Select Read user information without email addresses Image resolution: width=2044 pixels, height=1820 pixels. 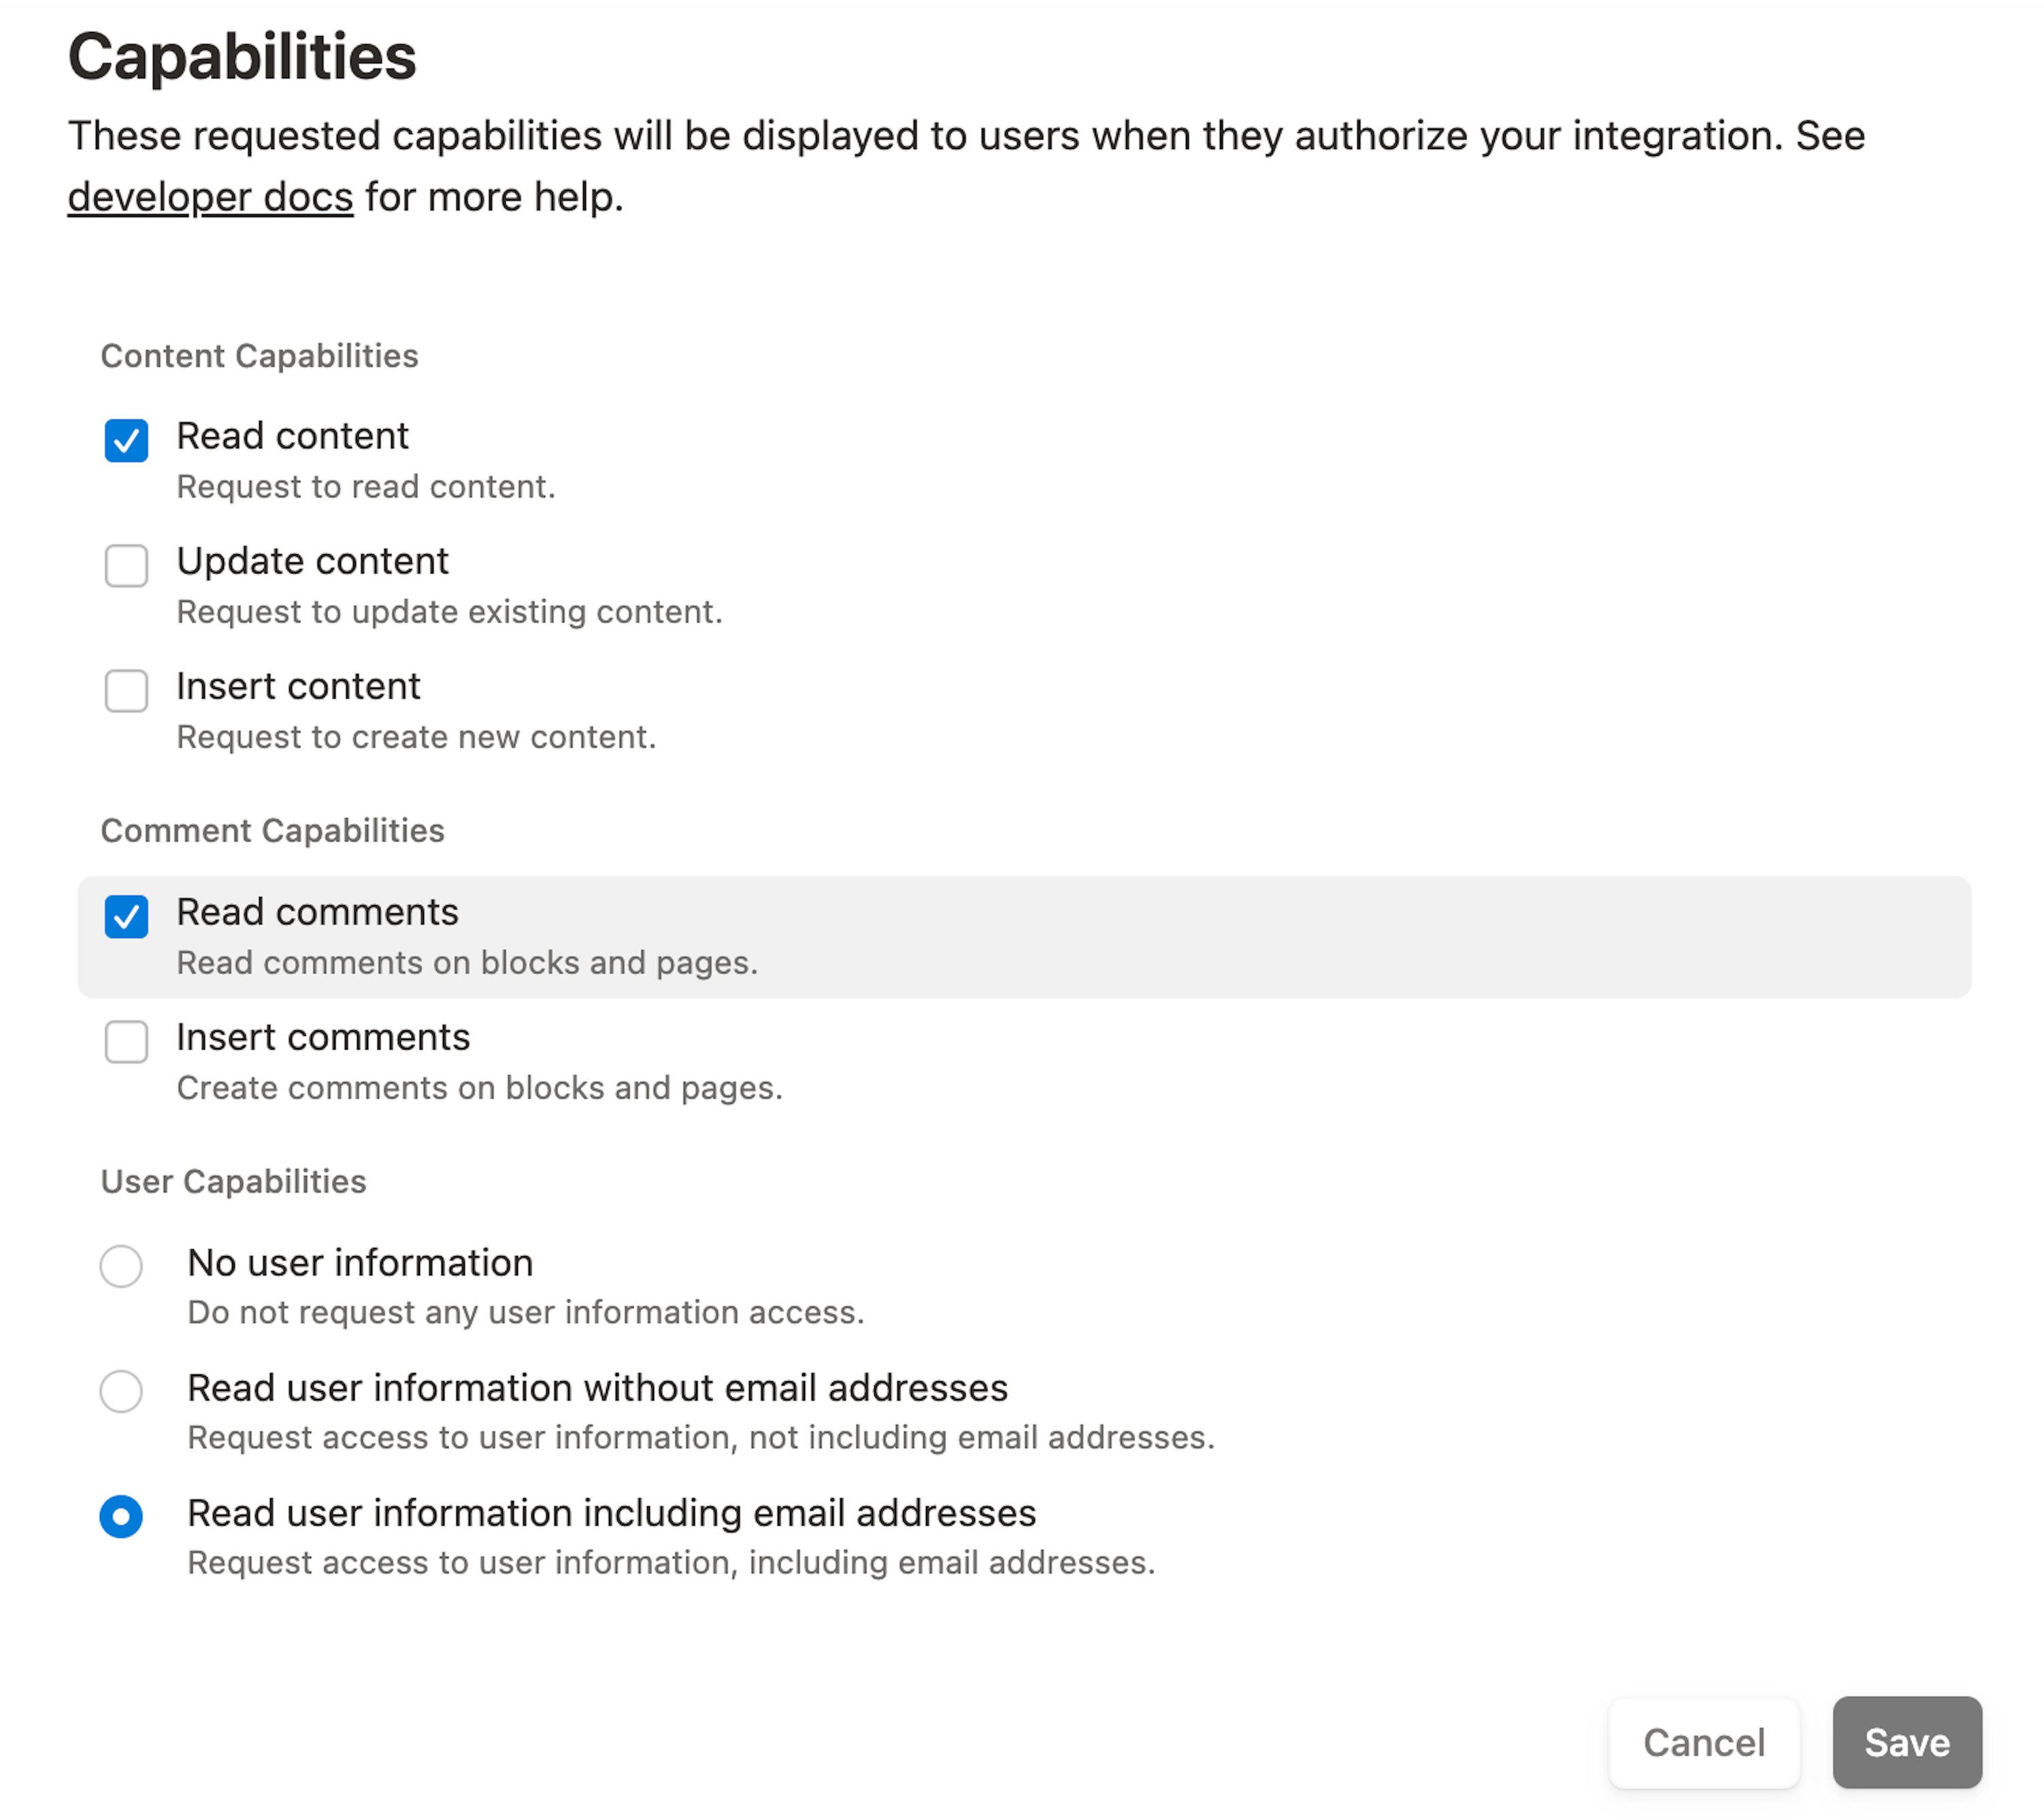coord(121,1391)
